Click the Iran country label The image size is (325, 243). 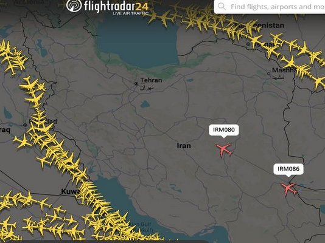click(184, 146)
